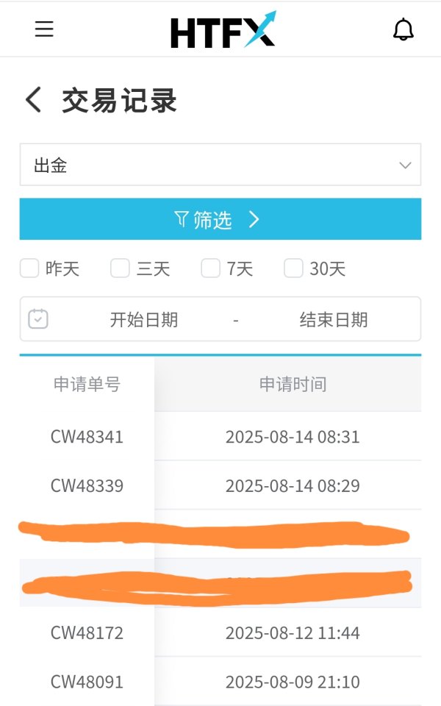
Task: Check the 三天 checkbox
Action: [x=120, y=268]
